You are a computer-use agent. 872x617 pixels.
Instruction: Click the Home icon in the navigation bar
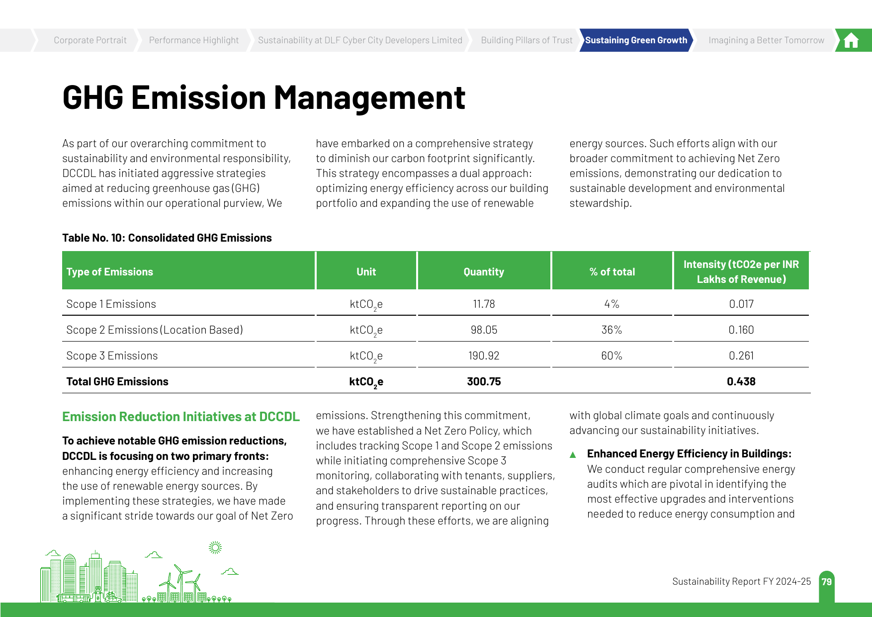tap(851, 40)
